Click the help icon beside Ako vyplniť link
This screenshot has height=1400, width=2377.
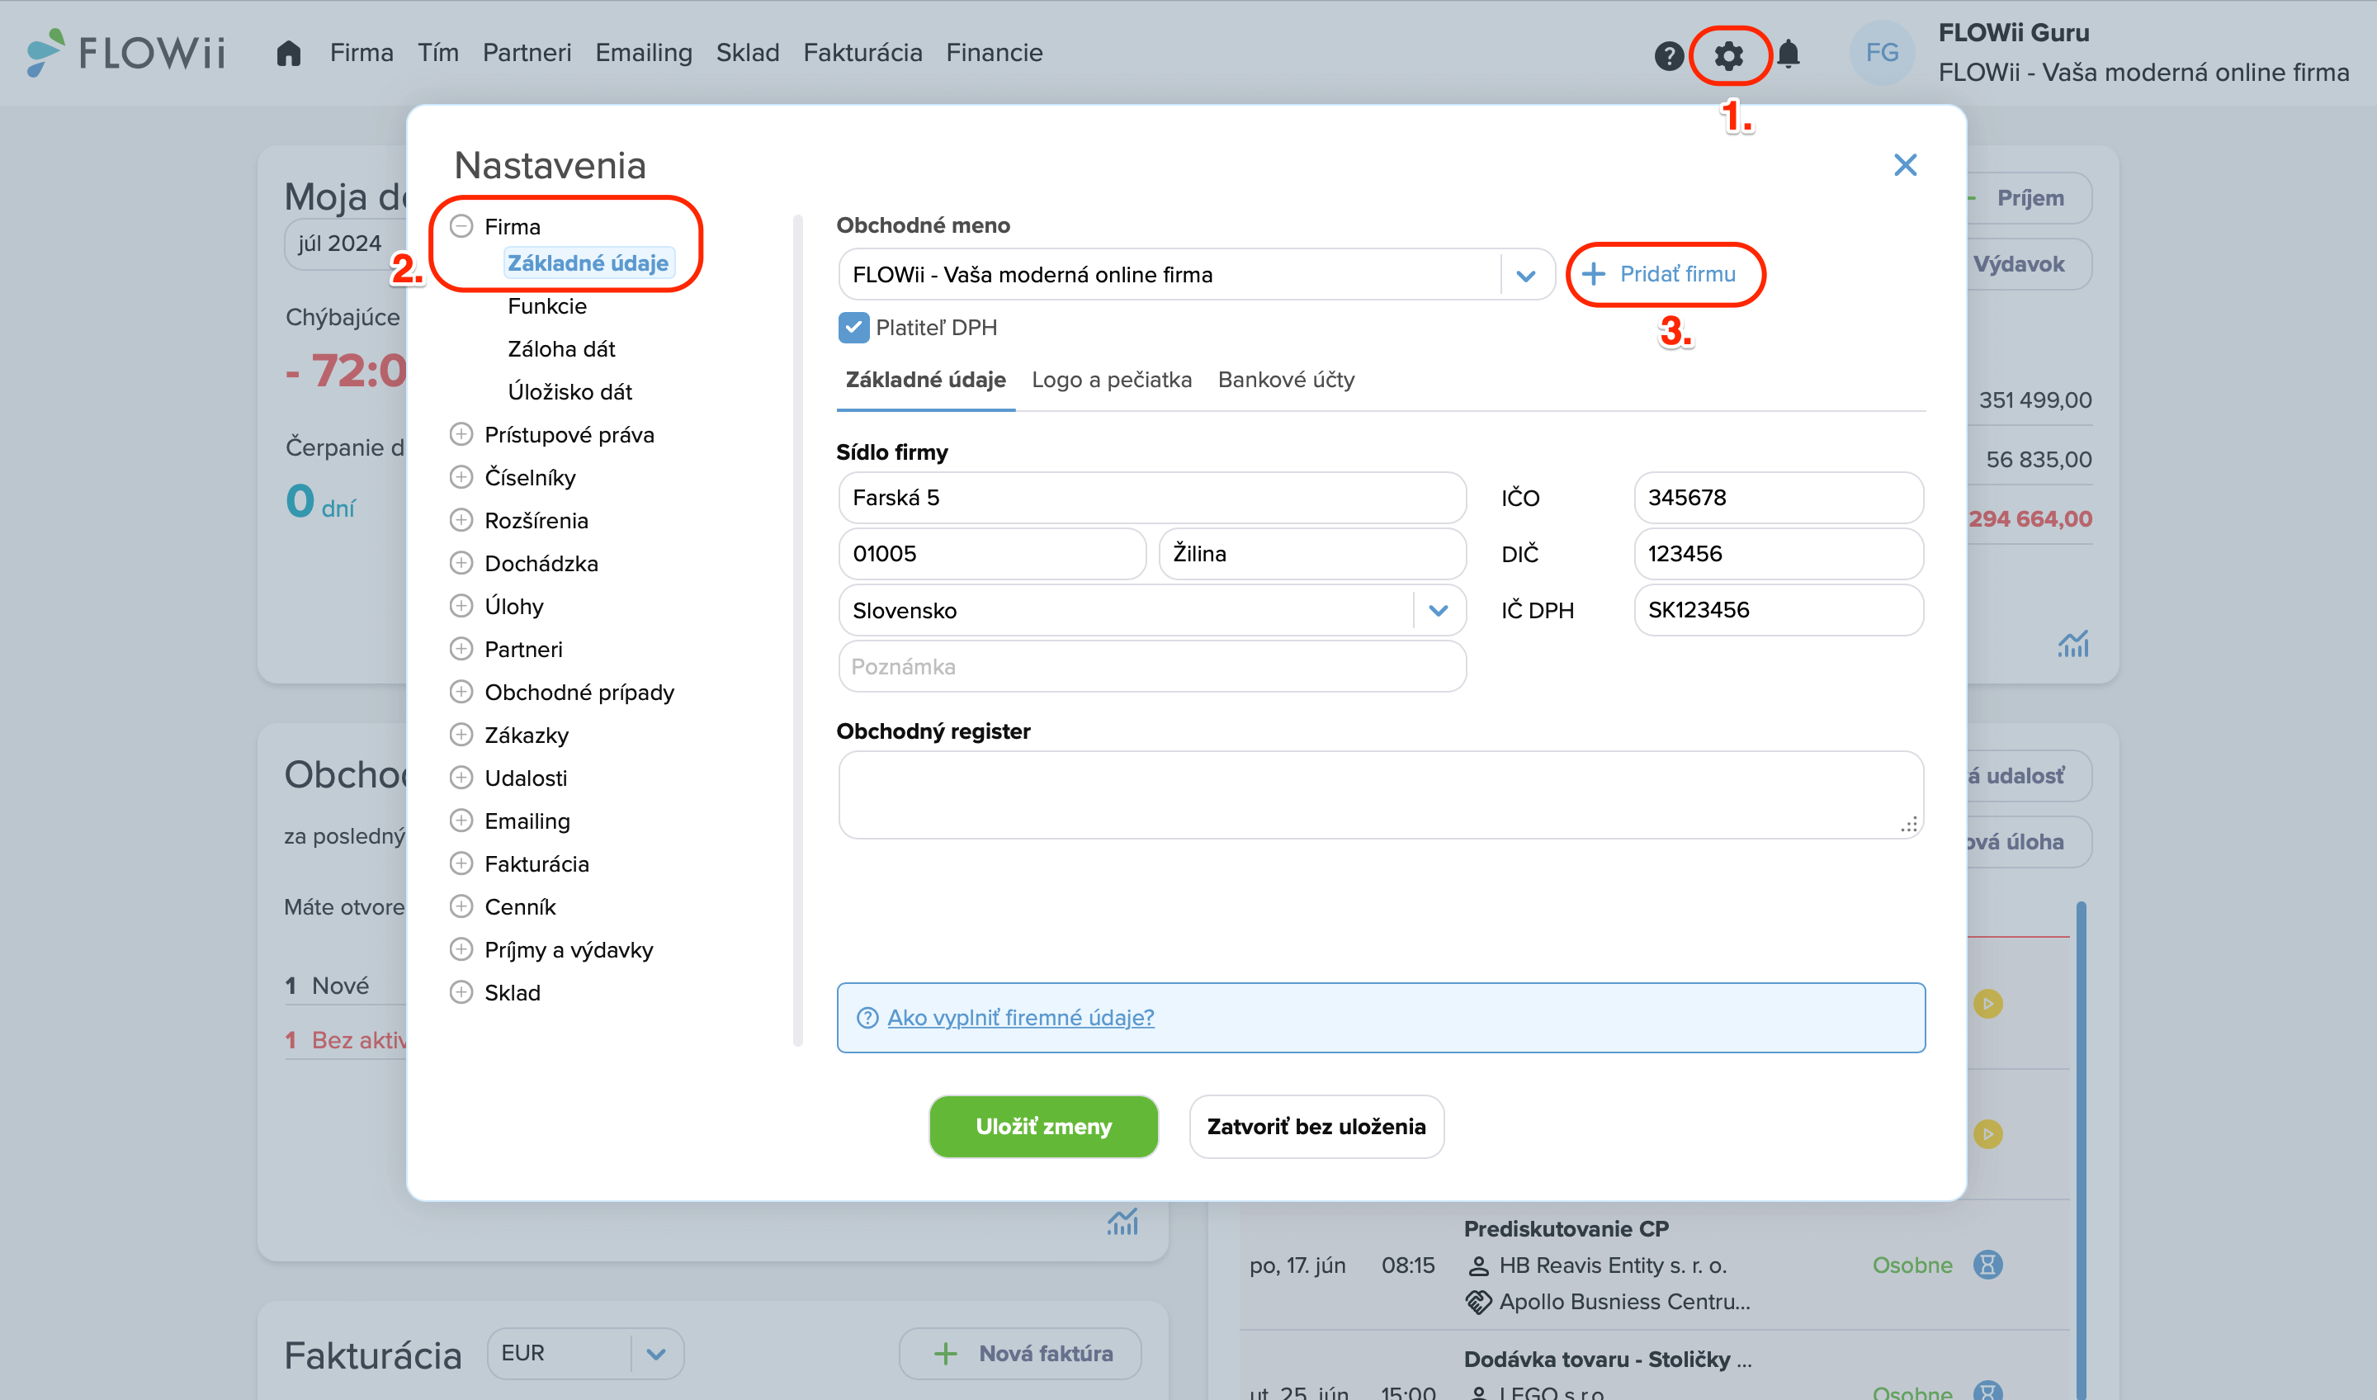pyautogui.click(x=867, y=1018)
